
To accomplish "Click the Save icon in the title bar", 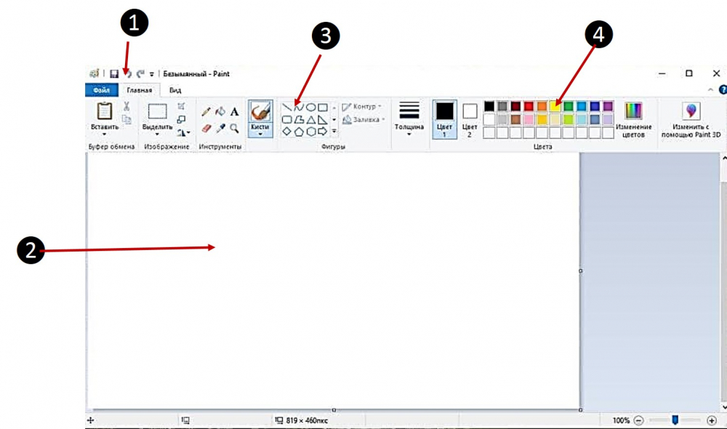I will click(114, 73).
